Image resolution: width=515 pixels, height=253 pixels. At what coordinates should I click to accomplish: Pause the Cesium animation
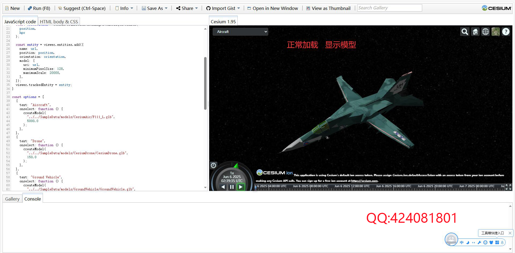[232, 187]
